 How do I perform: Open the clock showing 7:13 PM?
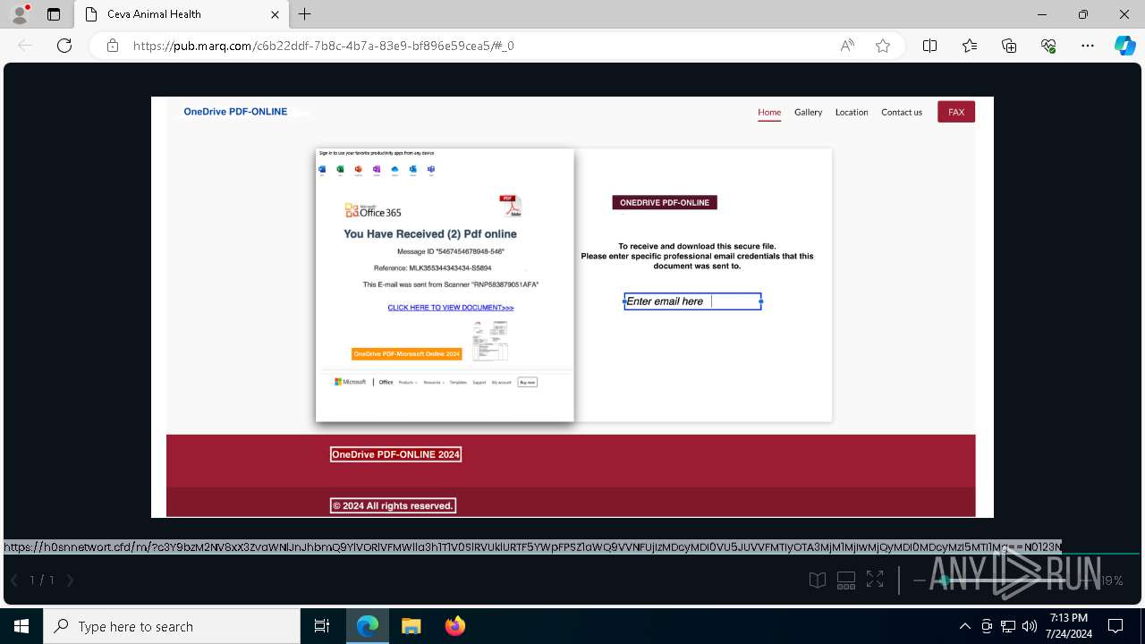[x=1069, y=626]
